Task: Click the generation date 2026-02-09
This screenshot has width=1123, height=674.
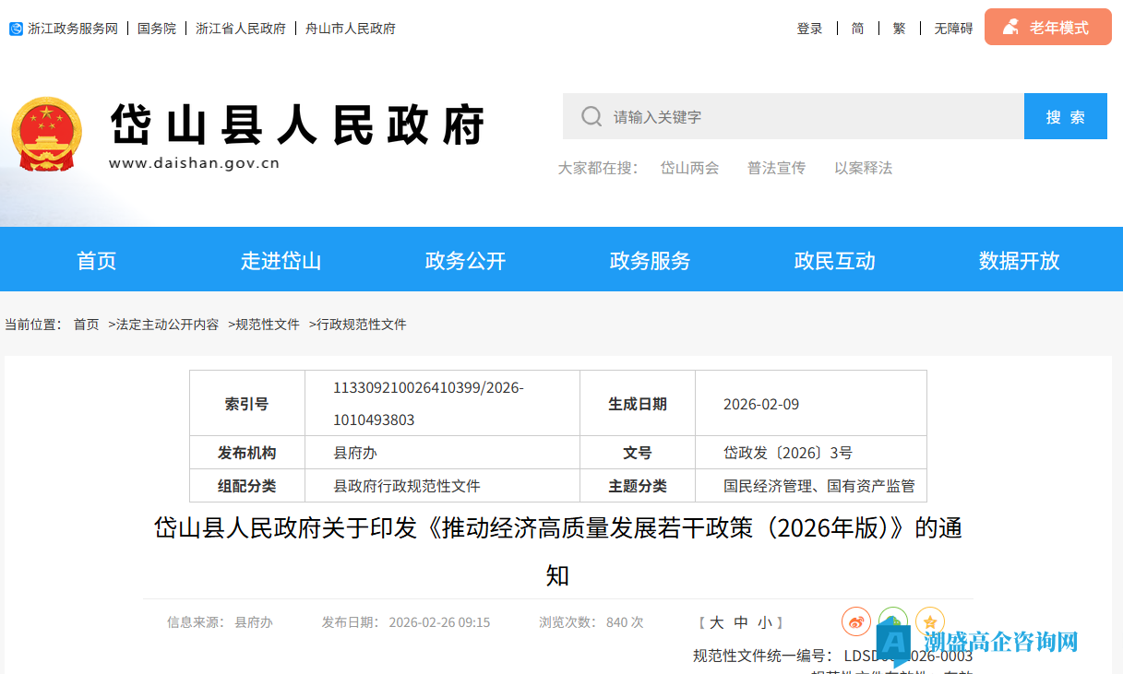Action: 761,404
